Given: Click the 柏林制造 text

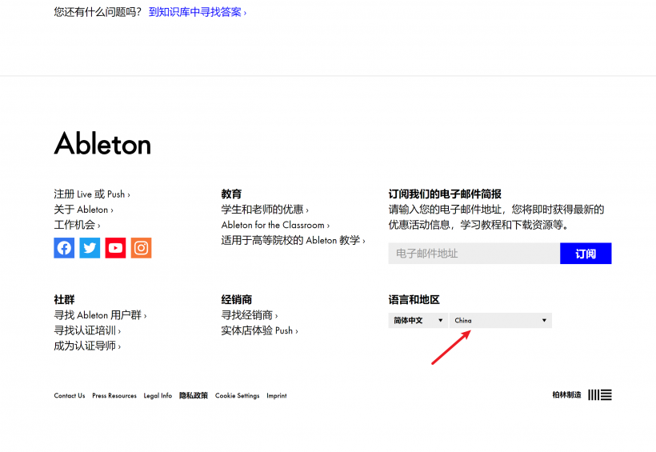Looking at the screenshot, I should (567, 394).
